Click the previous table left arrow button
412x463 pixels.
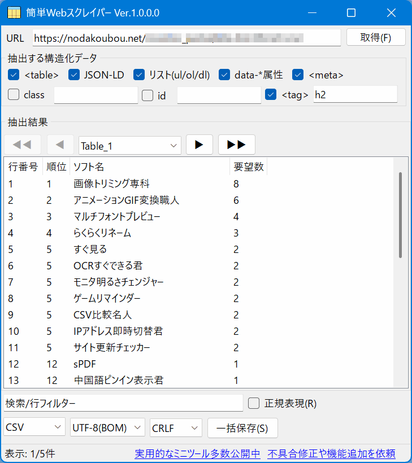point(60,145)
